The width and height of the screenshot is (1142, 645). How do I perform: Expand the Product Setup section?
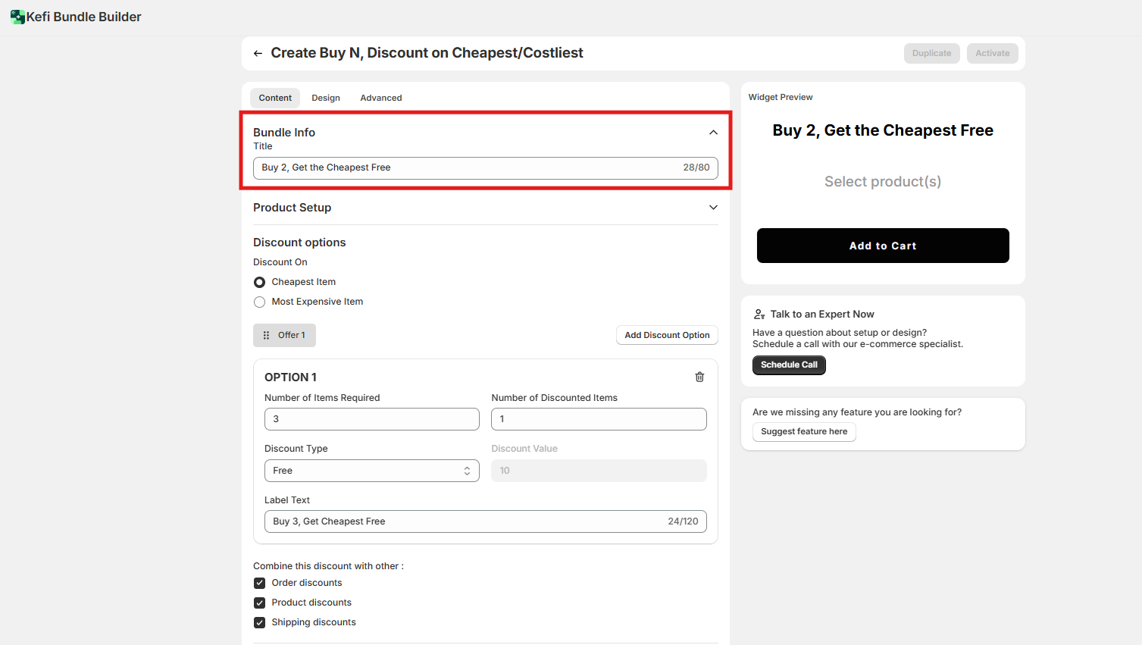point(713,208)
